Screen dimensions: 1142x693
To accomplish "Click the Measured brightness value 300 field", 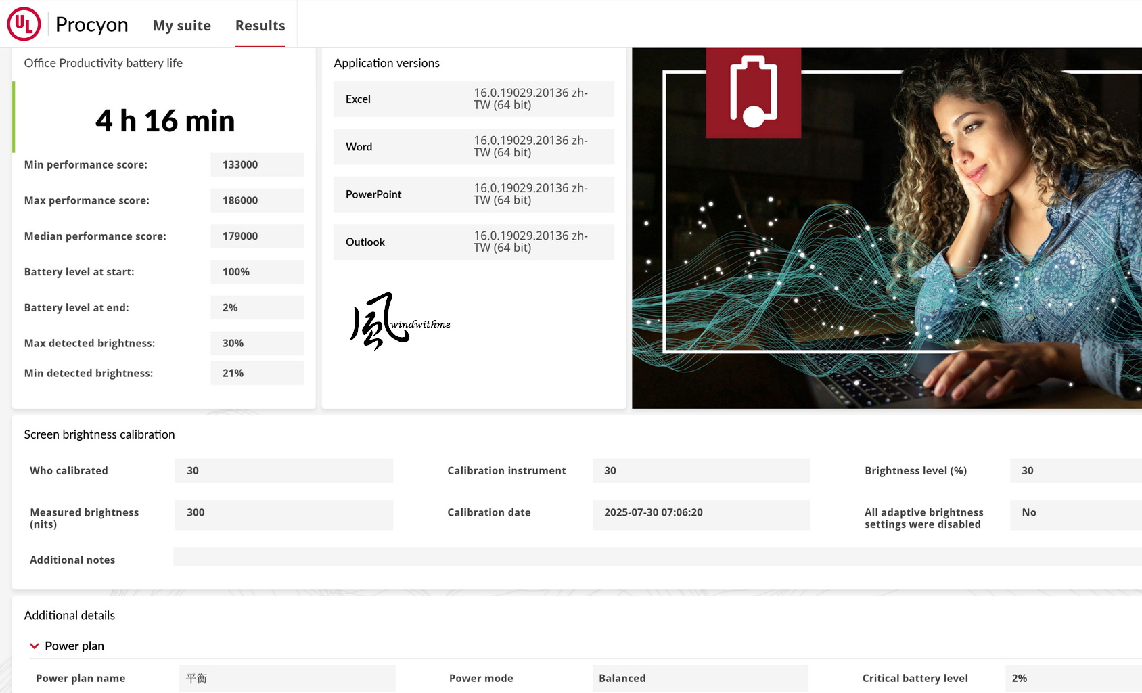I will tap(284, 515).
